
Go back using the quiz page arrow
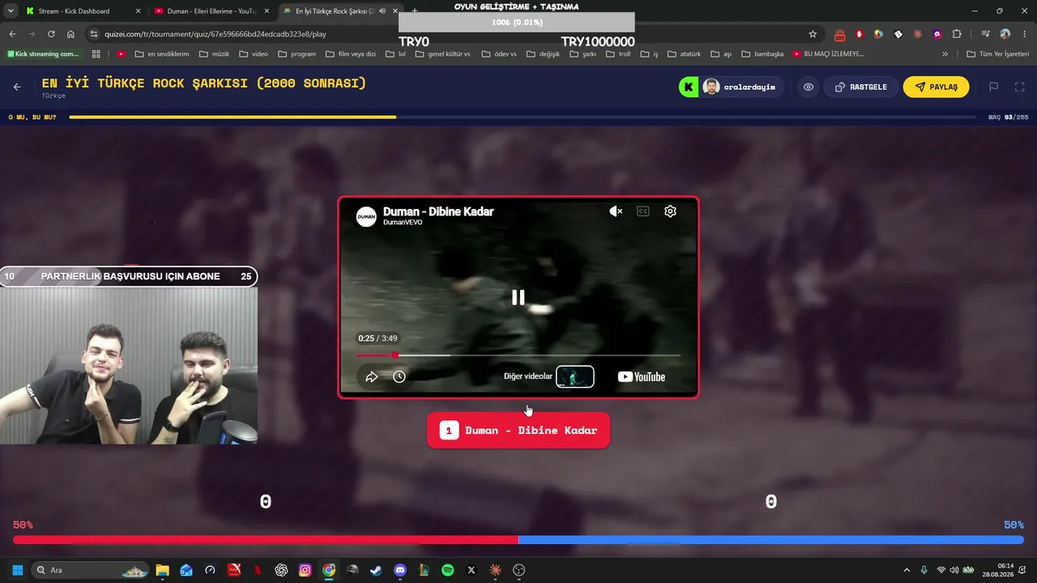point(17,87)
